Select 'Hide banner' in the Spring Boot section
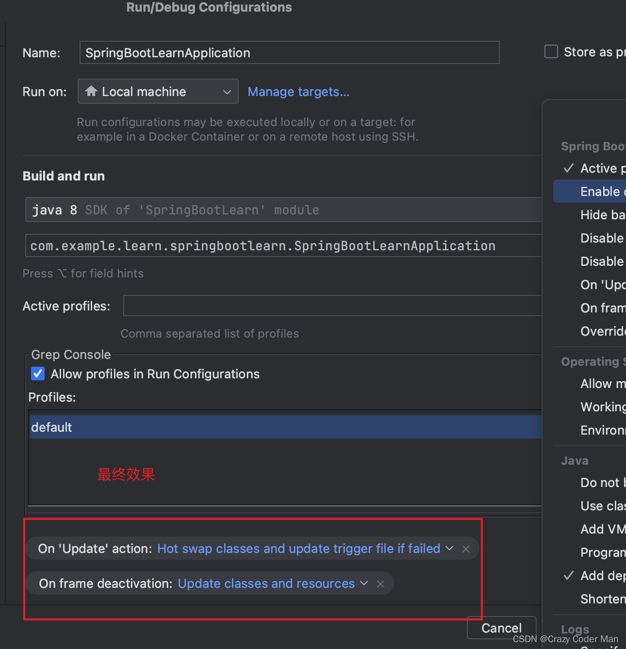626x649 pixels. (603, 214)
